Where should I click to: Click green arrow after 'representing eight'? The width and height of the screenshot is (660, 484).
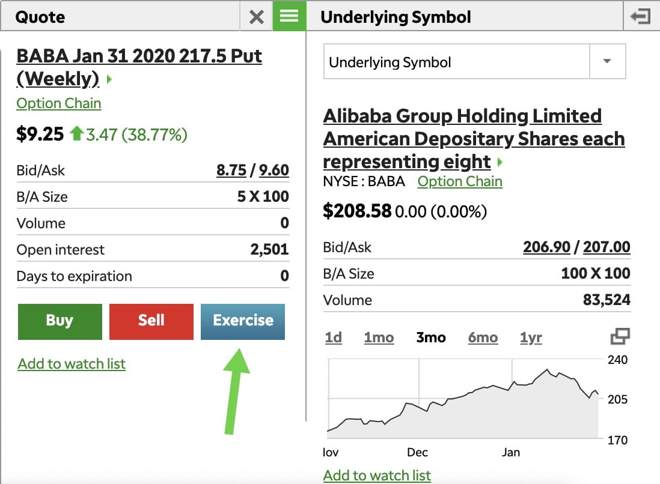(x=500, y=162)
